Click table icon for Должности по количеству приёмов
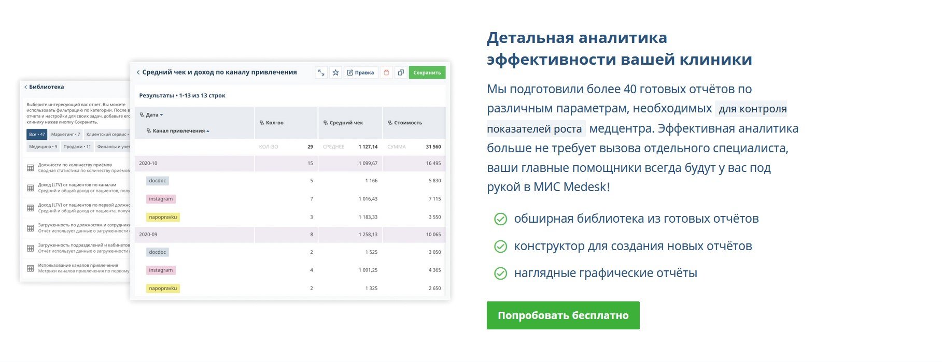Viewport: 942px width, 362px height. click(x=31, y=168)
